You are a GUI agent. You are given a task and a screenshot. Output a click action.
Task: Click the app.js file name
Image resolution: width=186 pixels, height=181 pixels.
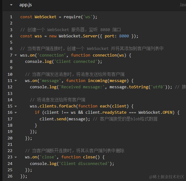pos(25,5)
